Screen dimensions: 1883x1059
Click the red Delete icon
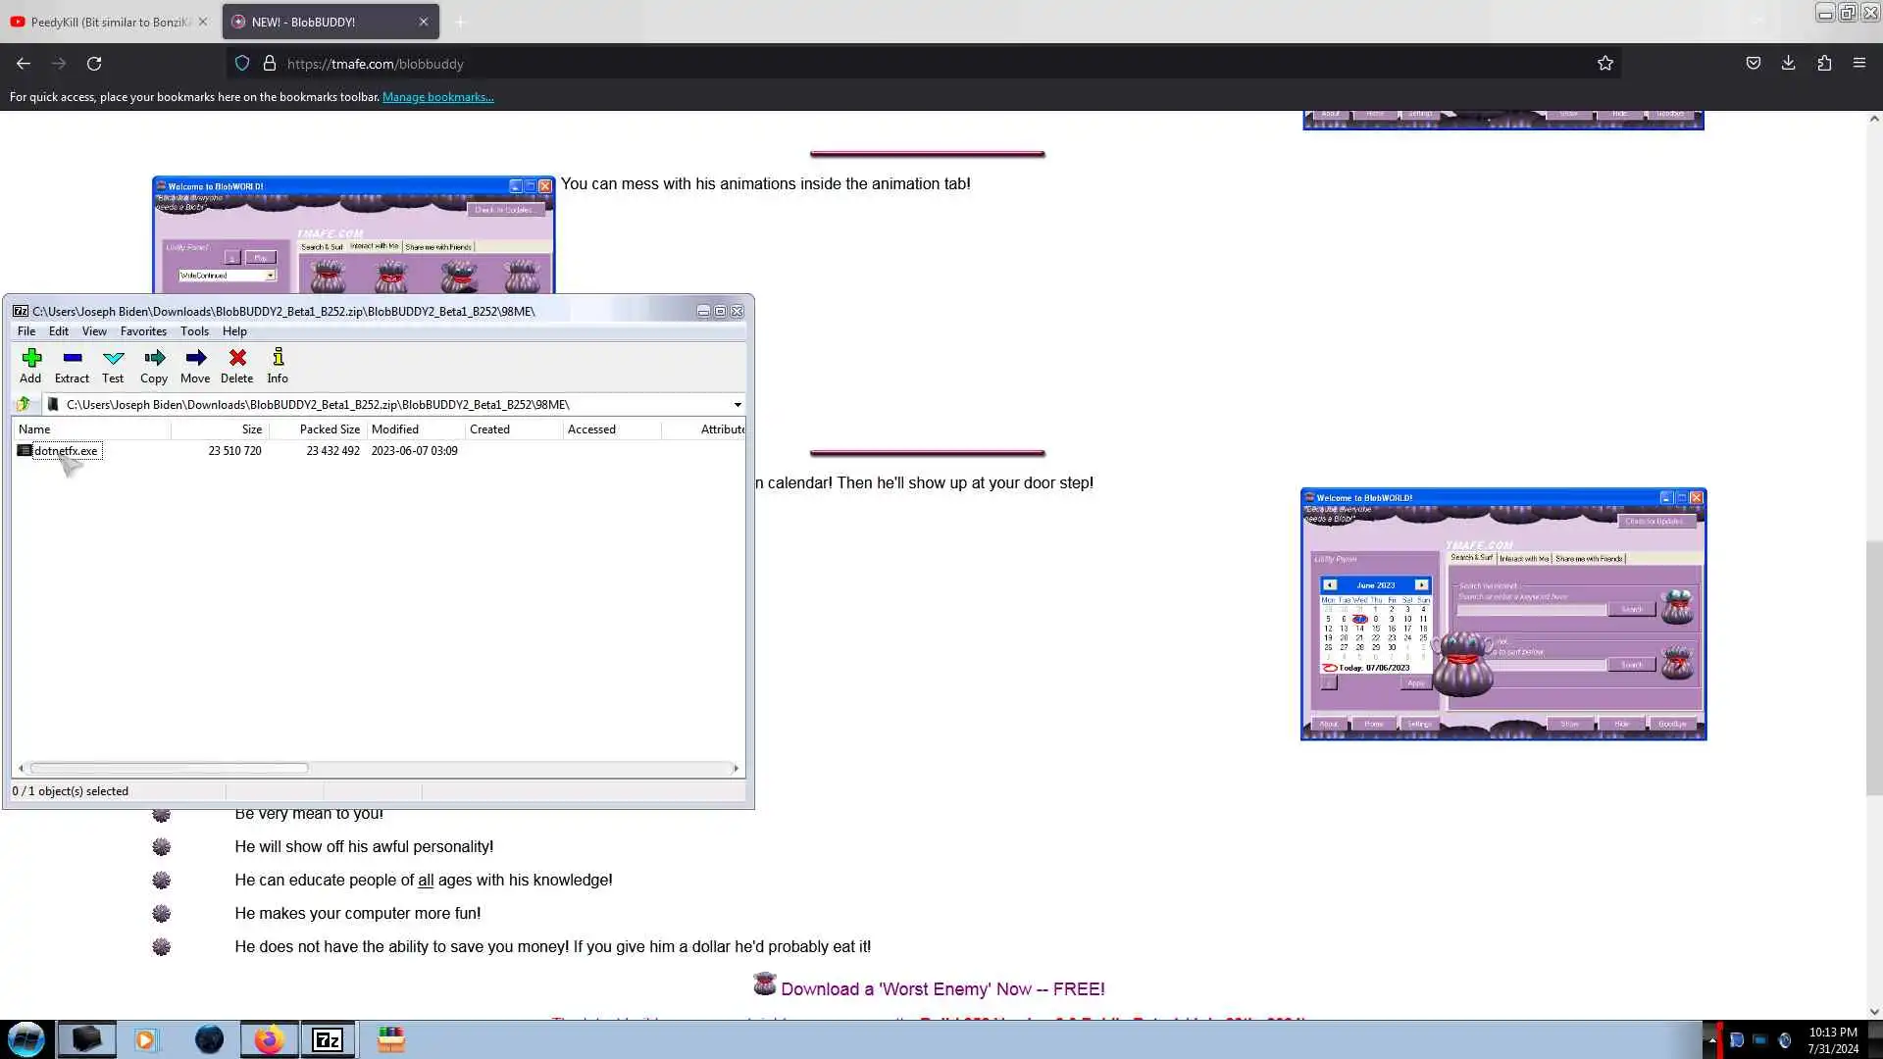click(x=236, y=365)
